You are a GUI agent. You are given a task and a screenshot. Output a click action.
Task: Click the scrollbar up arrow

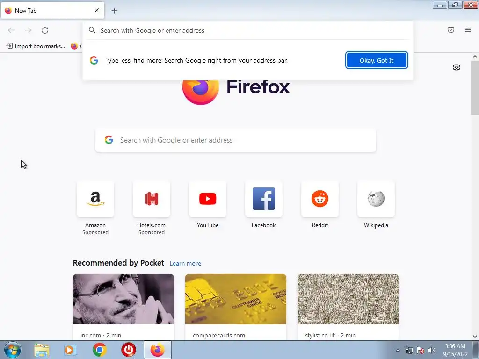point(475,57)
